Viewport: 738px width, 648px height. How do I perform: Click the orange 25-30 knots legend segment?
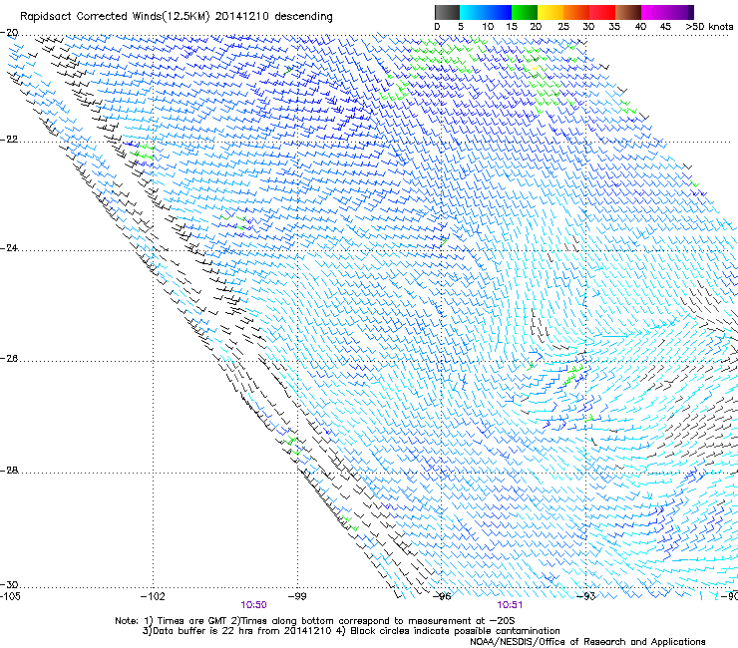click(x=576, y=12)
